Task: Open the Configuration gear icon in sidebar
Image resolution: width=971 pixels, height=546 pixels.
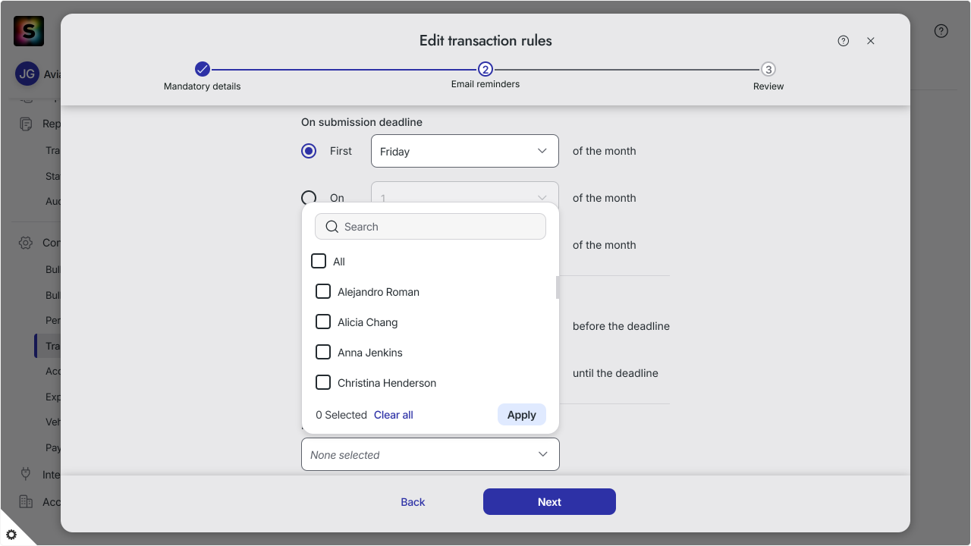Action: pos(26,243)
